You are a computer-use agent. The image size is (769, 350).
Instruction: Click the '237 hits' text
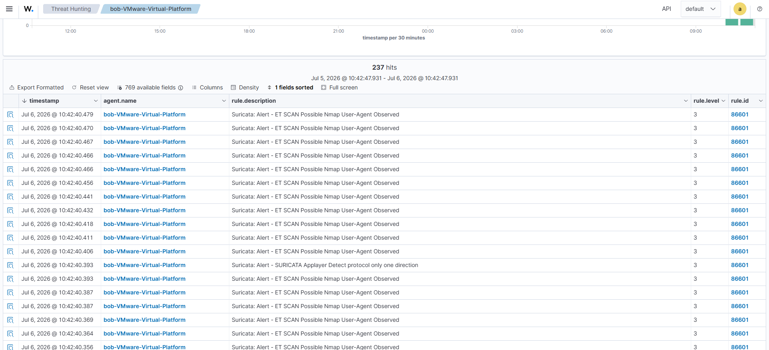tap(384, 67)
